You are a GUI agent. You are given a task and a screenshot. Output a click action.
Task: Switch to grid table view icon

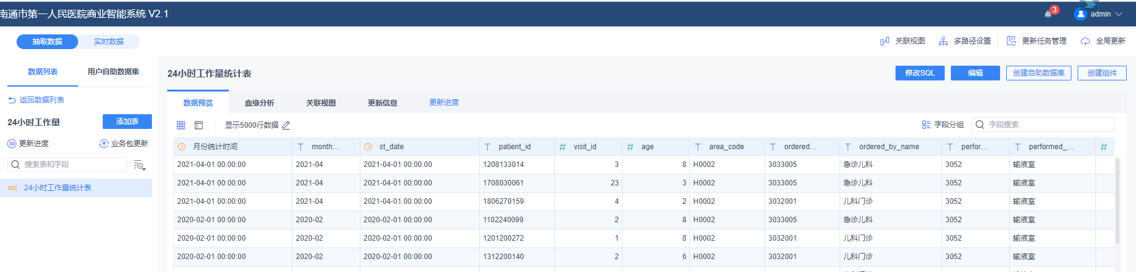point(181,125)
